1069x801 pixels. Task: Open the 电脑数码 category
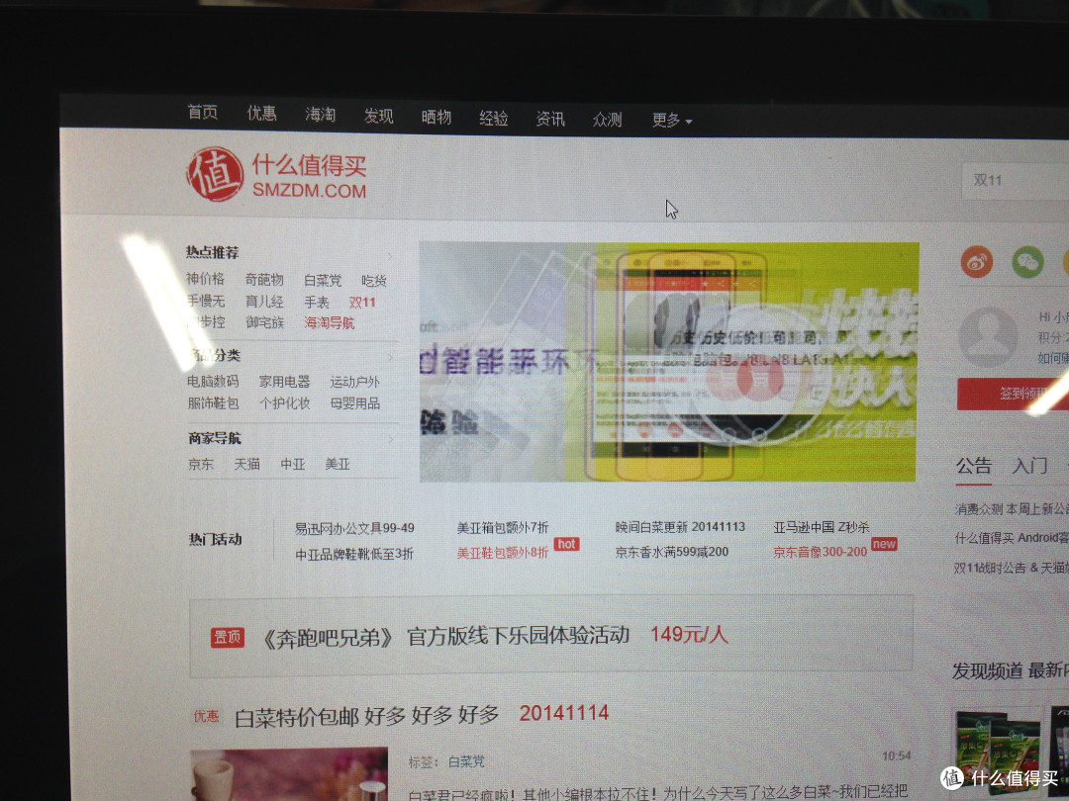(213, 382)
